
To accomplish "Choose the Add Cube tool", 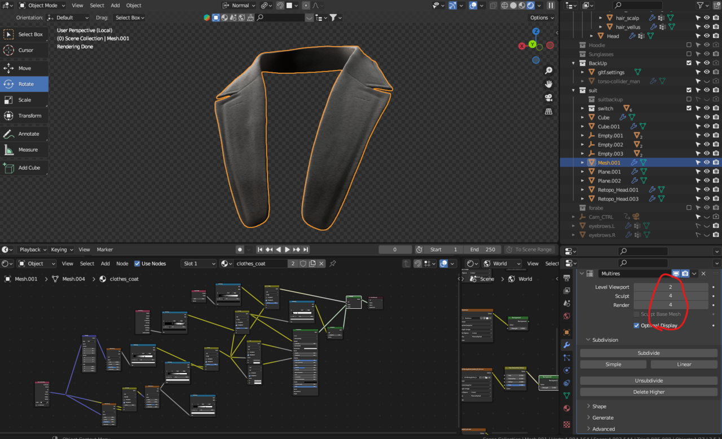I will [25, 168].
